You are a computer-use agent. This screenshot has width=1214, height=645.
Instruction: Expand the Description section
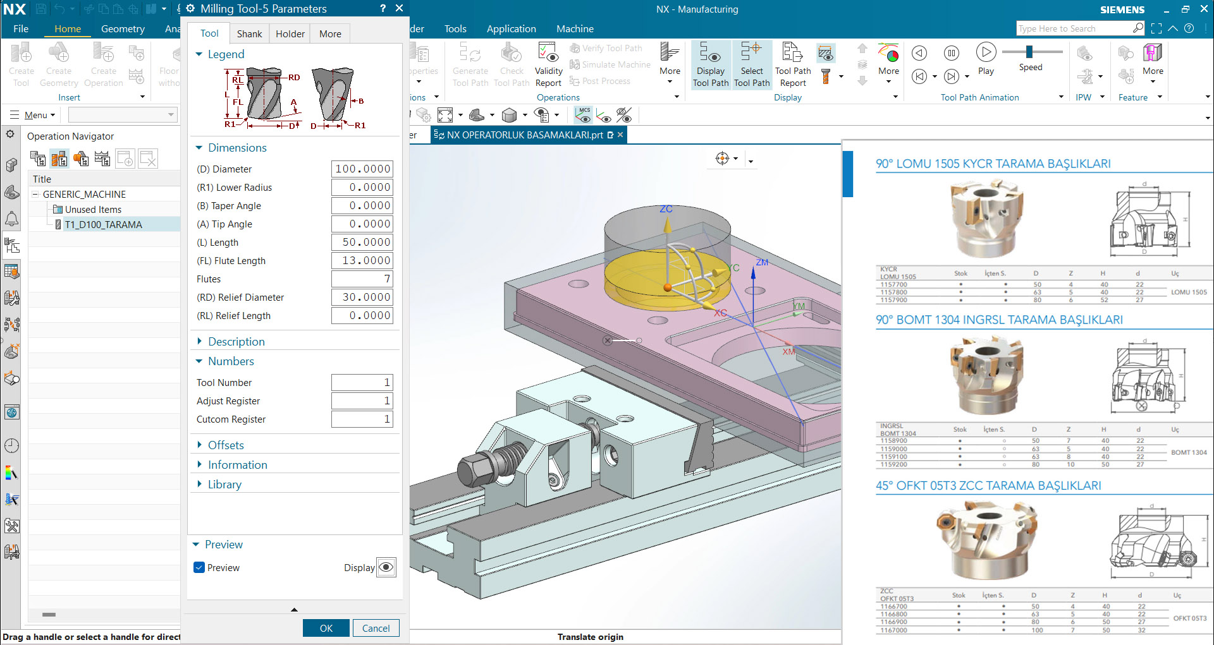[x=199, y=341]
